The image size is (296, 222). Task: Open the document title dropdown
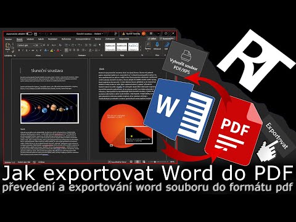pyautogui.click(x=102, y=34)
